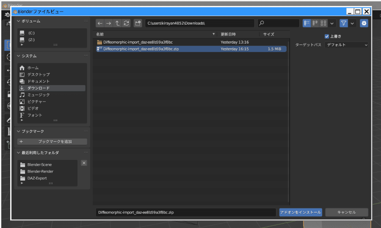Select the Diffeomorphic-import_daz-ee8b59a3f8bc folder
The height and width of the screenshot is (228, 381).
coord(191,42)
